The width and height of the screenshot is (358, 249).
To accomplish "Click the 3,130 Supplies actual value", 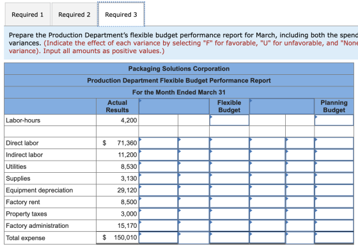I will 128,179.
